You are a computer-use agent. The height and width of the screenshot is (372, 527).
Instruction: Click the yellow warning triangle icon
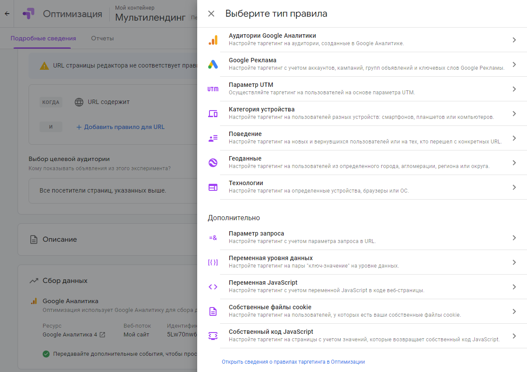point(44,66)
